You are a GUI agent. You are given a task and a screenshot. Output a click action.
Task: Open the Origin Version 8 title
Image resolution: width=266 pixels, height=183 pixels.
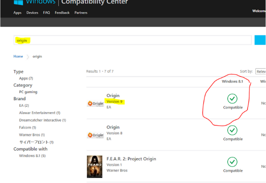(x=113, y=127)
